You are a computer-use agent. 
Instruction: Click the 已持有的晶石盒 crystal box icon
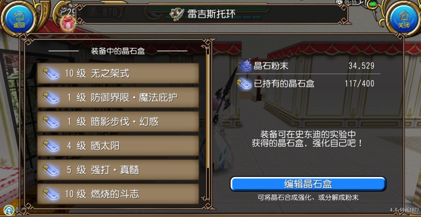(244, 84)
